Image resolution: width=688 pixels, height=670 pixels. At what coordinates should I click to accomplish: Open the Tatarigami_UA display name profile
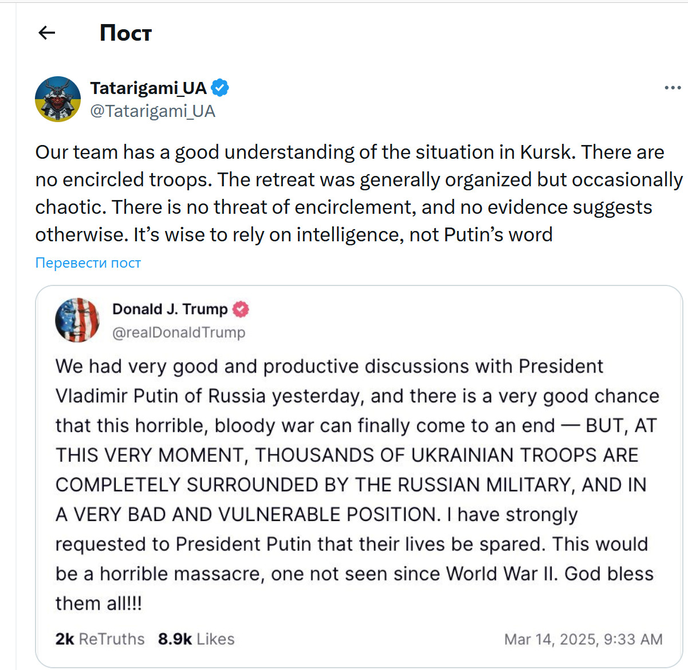[x=148, y=88]
